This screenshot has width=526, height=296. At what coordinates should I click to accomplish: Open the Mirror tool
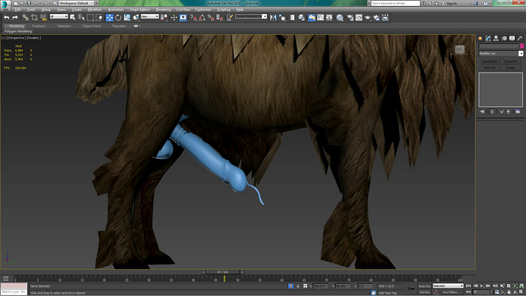(x=273, y=17)
